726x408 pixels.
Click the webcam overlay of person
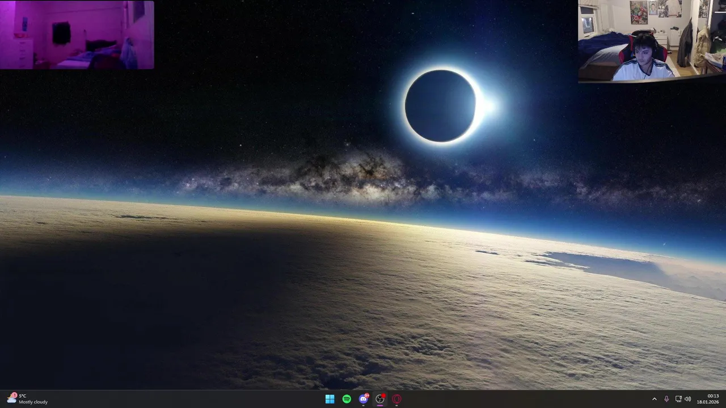pyautogui.click(x=652, y=41)
